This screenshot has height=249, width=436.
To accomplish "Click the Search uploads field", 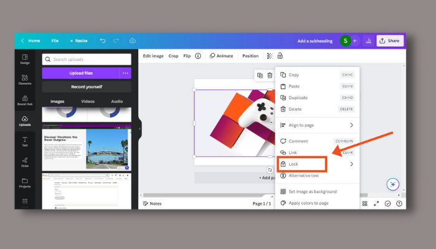I will pyautogui.click(x=87, y=59).
